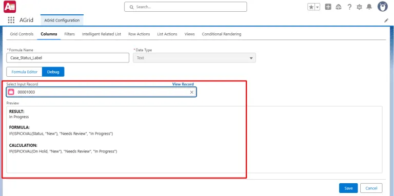Select the Debug toggle button

point(53,72)
